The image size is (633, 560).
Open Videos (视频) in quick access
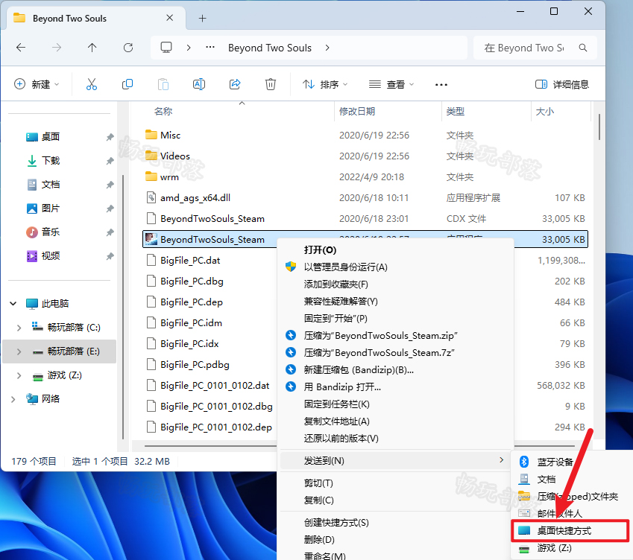click(x=51, y=255)
